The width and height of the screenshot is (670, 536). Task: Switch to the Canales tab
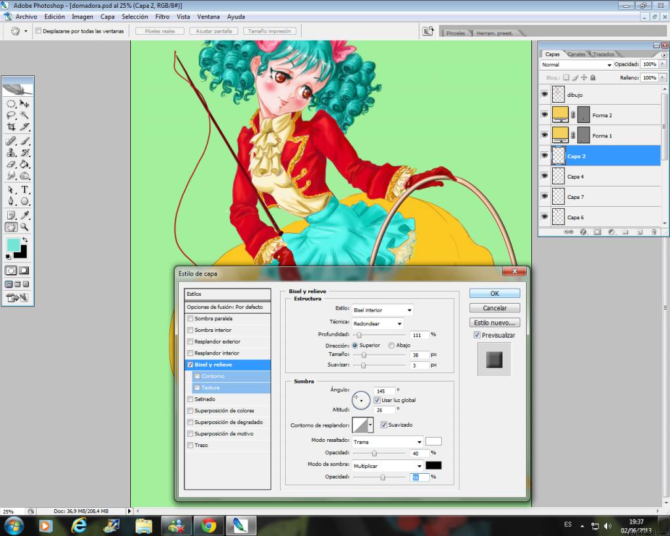point(576,54)
